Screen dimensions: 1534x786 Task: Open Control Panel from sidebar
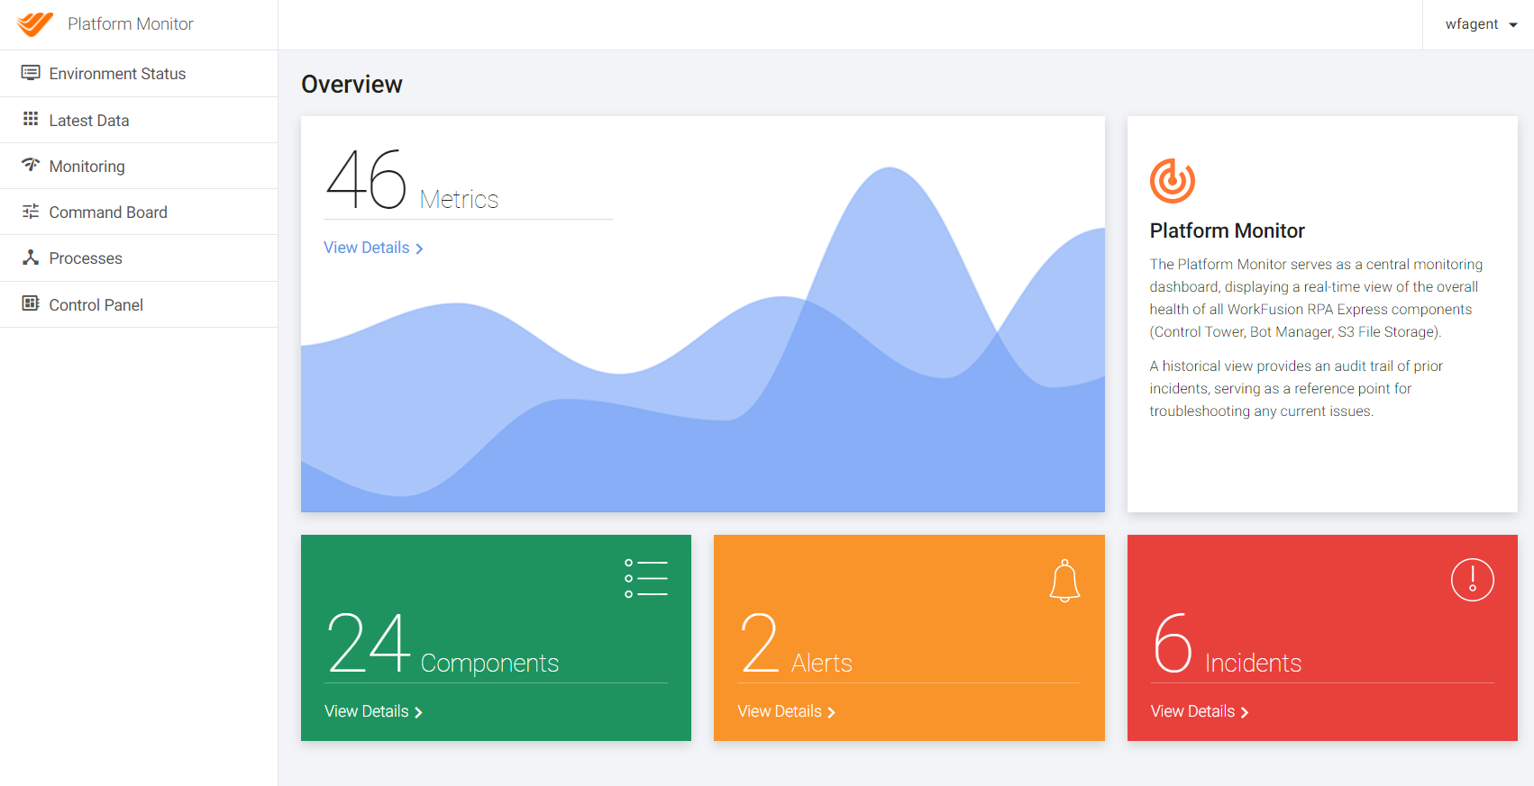(x=139, y=304)
